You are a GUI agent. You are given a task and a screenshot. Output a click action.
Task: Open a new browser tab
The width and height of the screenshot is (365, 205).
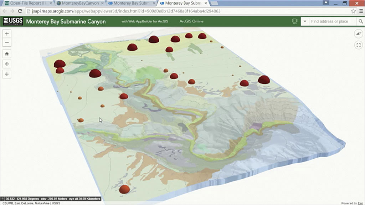click(214, 3)
